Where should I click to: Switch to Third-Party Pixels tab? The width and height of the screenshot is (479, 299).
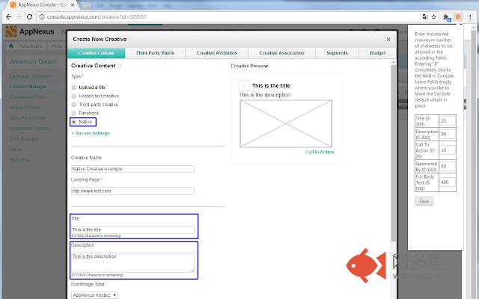pyautogui.click(x=155, y=53)
